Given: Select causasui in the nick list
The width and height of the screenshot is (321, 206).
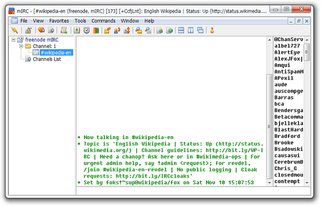Looking at the screenshot, I should pos(287,155).
